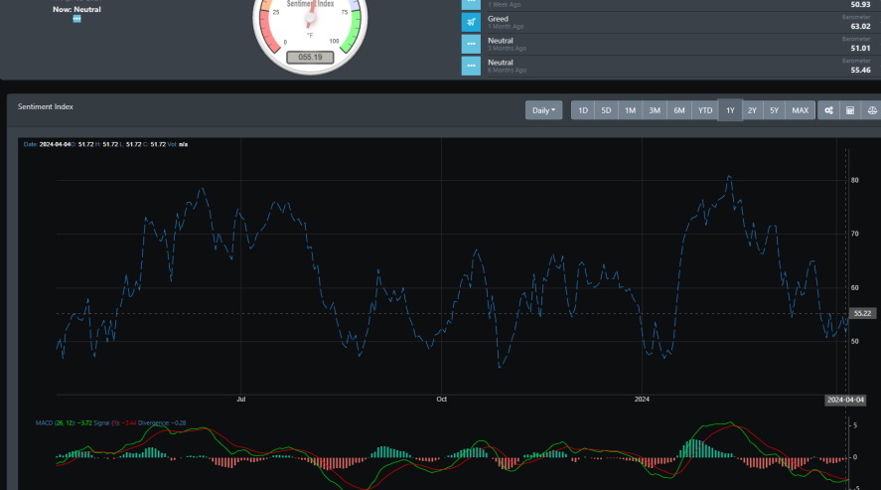Image resolution: width=881 pixels, height=490 pixels.
Task: Switch chart to 3M range
Action: (x=655, y=110)
